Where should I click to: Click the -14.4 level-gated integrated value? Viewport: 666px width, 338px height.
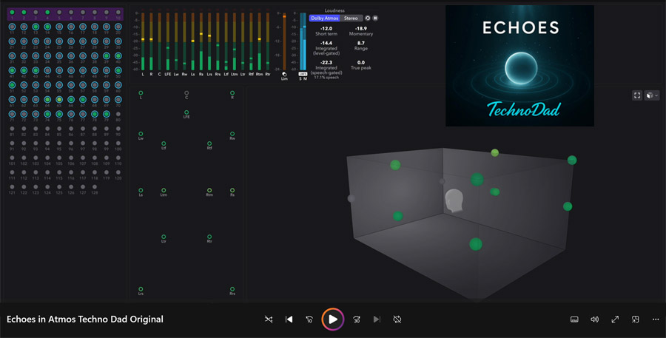326,44
